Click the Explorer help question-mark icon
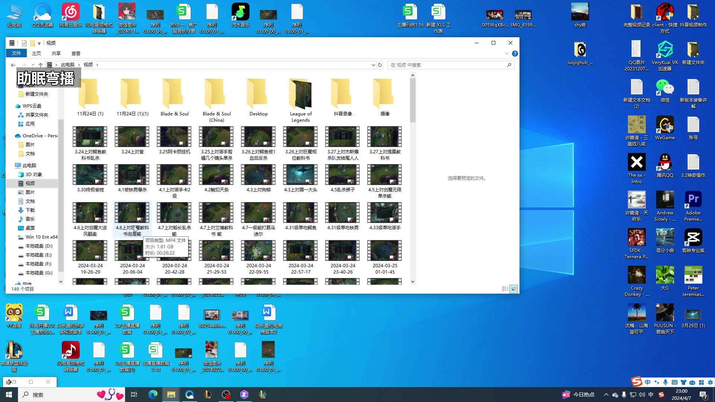This screenshot has width=715, height=402. click(515, 54)
